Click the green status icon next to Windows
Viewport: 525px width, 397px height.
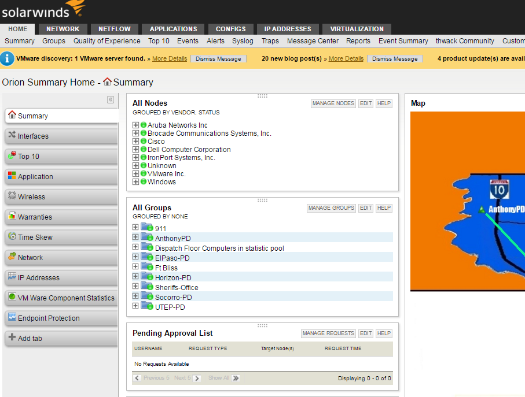tap(144, 181)
